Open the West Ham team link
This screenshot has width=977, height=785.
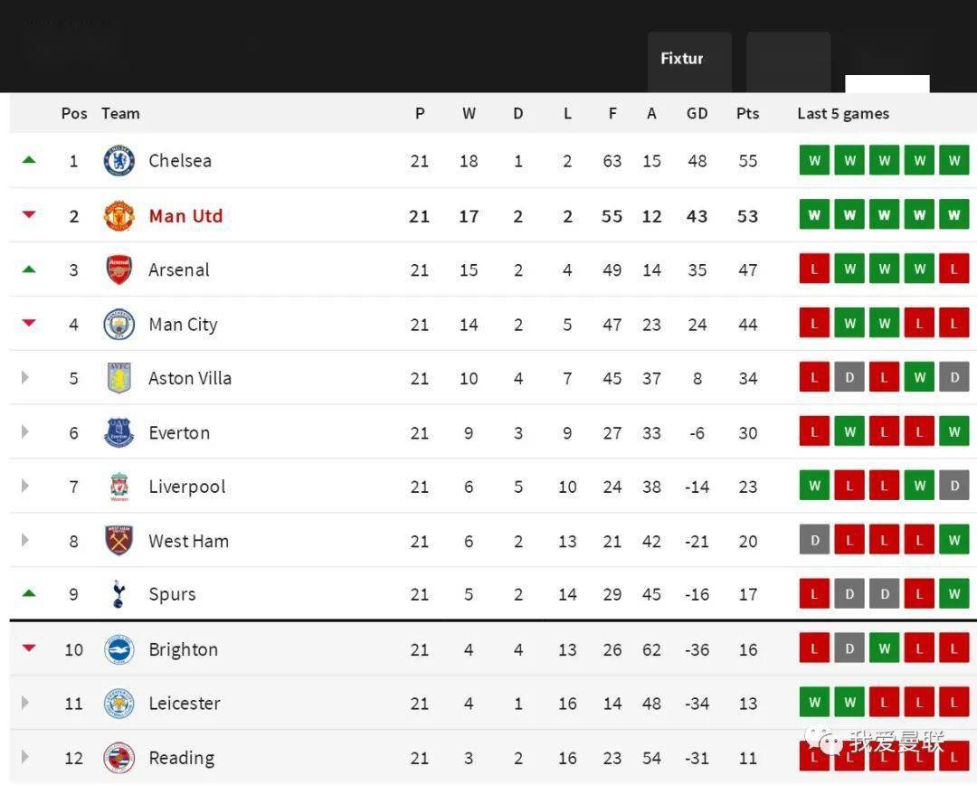[x=188, y=541]
